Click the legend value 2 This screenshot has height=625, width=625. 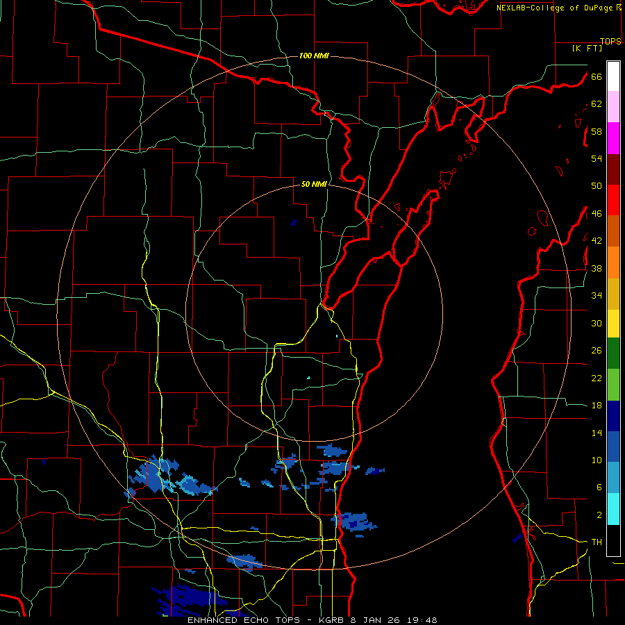tap(599, 515)
